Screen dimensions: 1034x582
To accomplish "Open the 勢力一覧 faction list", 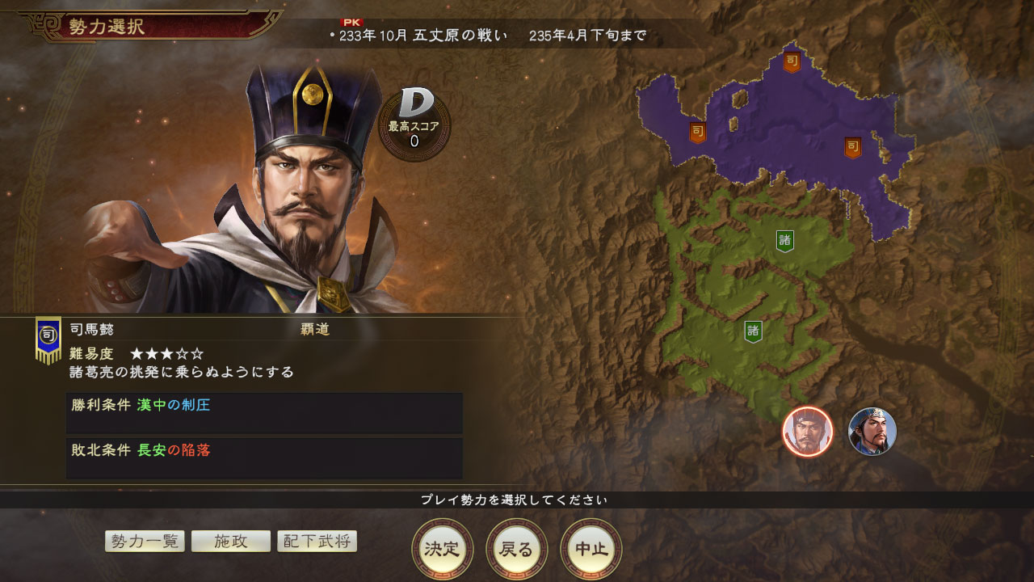I will 145,542.
